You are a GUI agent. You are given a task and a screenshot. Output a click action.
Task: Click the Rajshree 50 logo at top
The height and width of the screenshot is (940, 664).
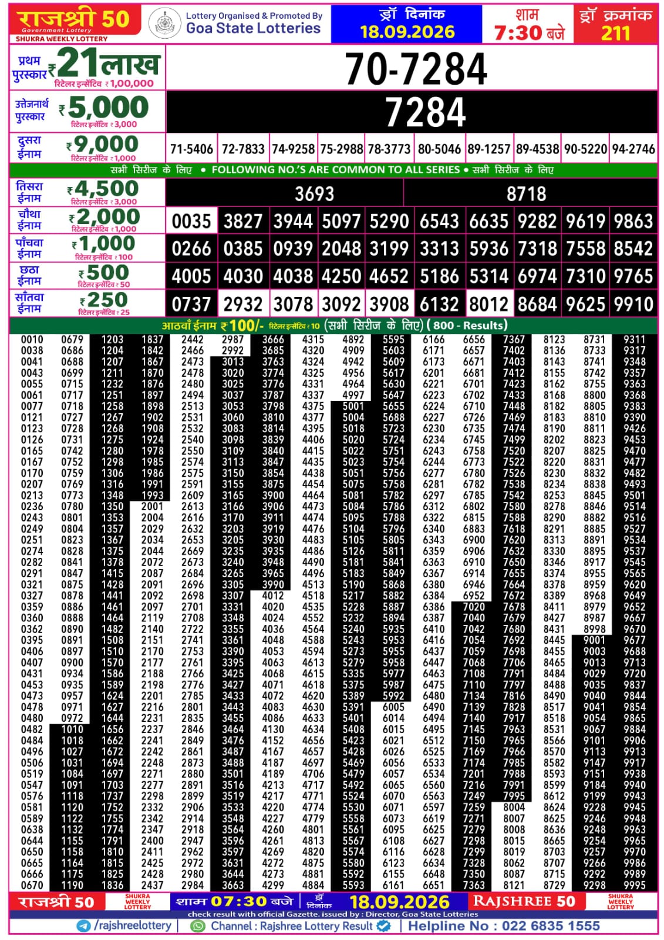(x=75, y=23)
